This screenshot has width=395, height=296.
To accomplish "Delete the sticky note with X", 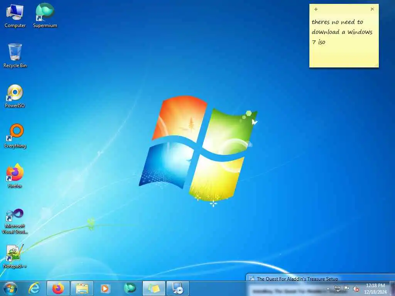I will pyautogui.click(x=372, y=9).
